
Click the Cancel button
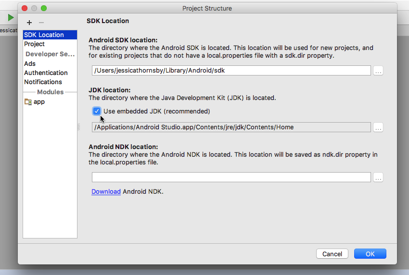[332, 254]
